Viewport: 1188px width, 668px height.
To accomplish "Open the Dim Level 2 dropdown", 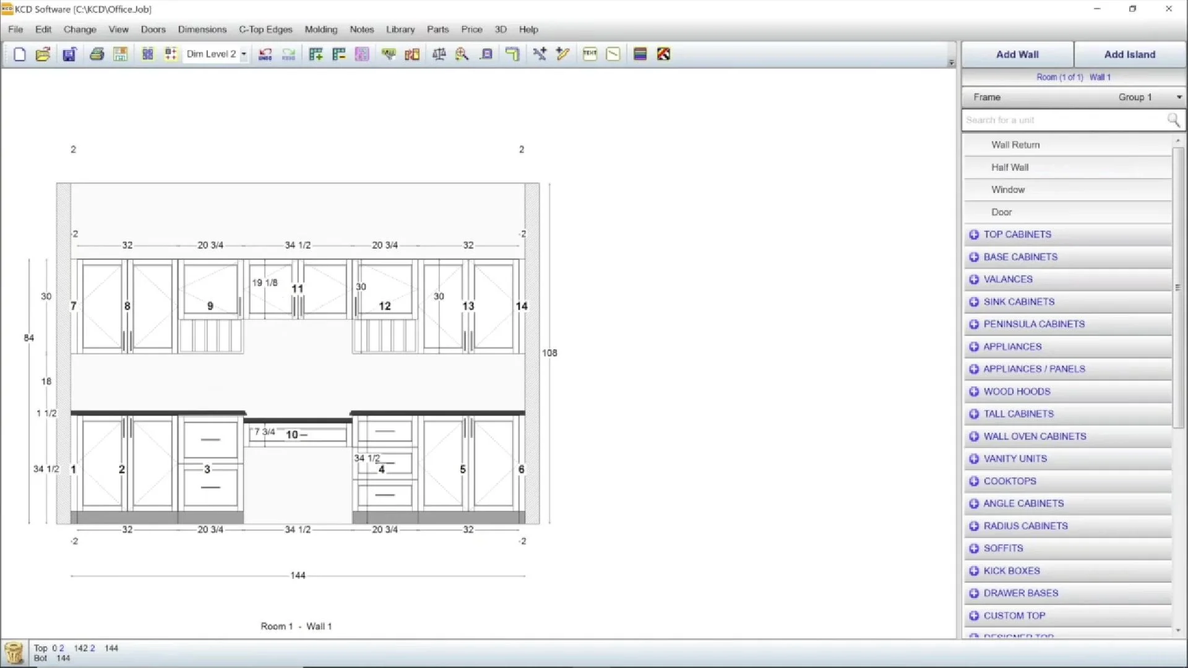I will [244, 54].
